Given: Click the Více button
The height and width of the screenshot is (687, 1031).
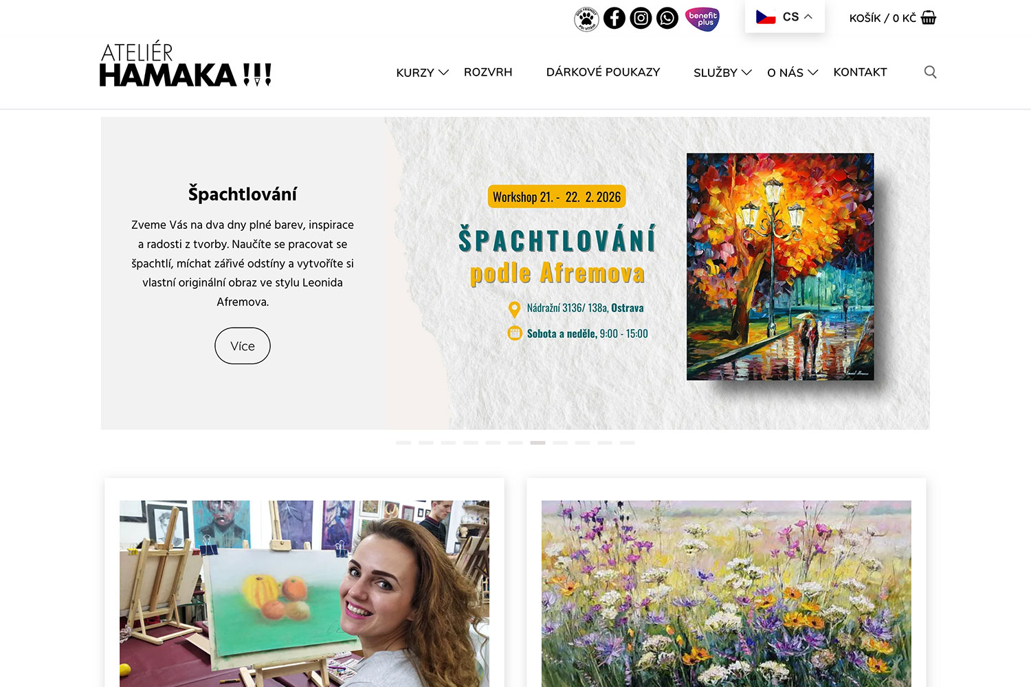Looking at the screenshot, I should [x=243, y=346].
